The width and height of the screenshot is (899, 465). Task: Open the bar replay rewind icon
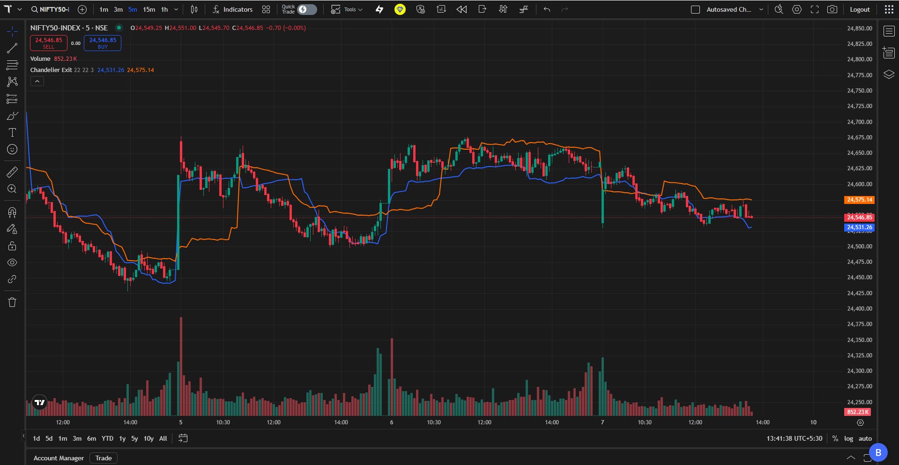(x=461, y=9)
